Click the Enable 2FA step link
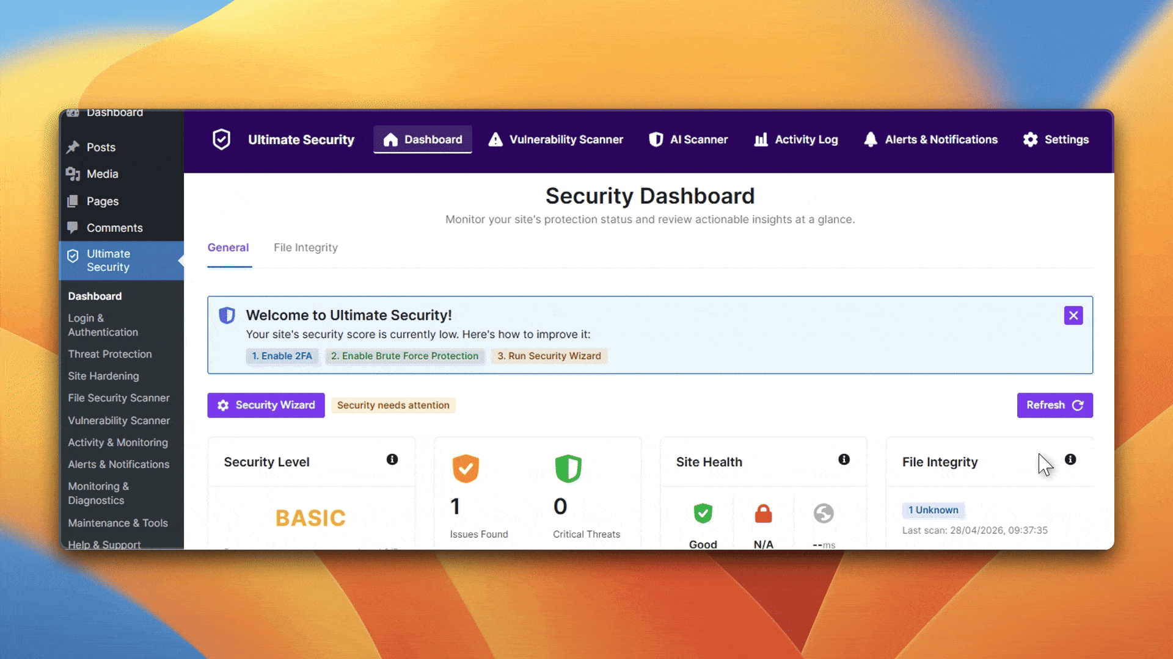This screenshot has width=1173, height=659. [282, 356]
